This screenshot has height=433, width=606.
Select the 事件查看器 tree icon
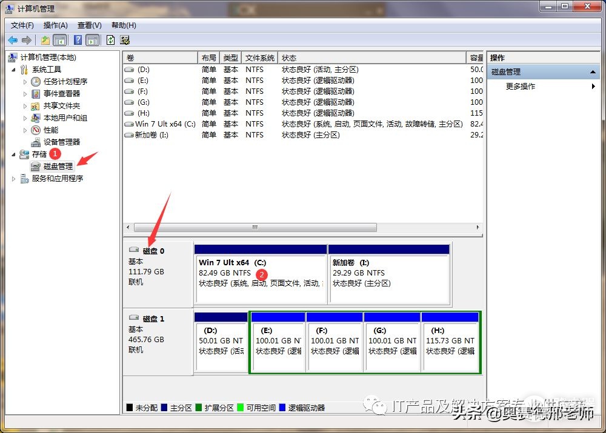coord(36,94)
